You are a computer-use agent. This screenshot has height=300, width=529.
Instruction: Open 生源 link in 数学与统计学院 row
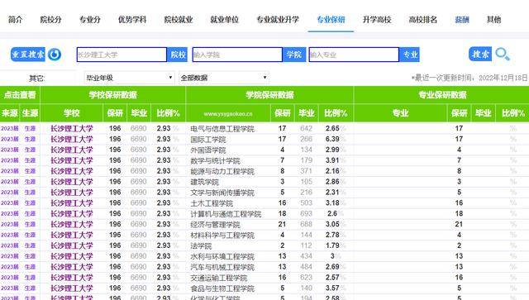coord(30,160)
